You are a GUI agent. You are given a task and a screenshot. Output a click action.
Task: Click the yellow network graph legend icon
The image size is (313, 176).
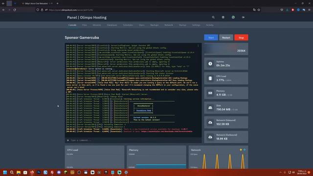tap(241, 150)
